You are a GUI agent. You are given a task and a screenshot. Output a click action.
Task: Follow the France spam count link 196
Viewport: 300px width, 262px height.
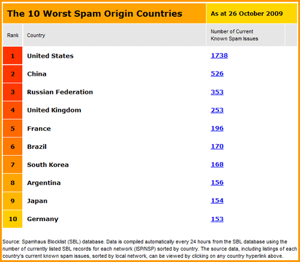point(217,128)
